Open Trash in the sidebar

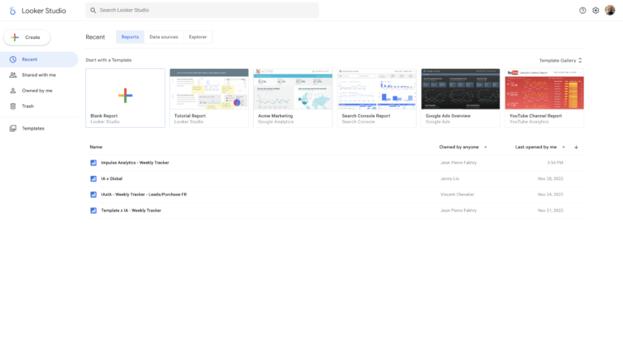pyautogui.click(x=39, y=106)
